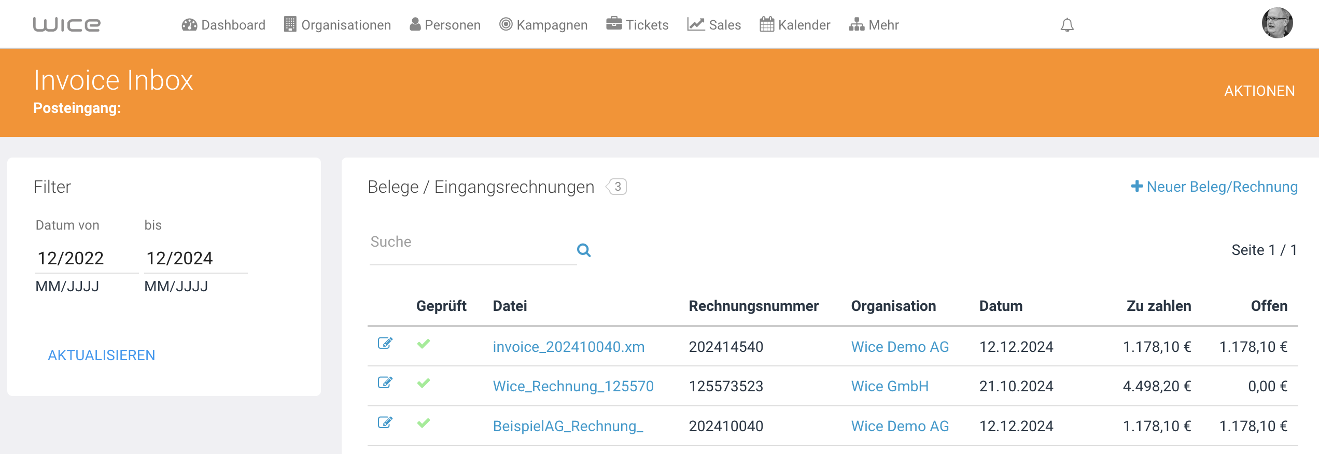The height and width of the screenshot is (454, 1319).
Task: Click the bis date field 12/2024
Action: pyautogui.click(x=195, y=258)
